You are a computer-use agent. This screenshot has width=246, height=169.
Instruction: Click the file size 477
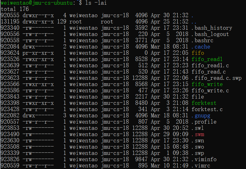coord(143,91)
